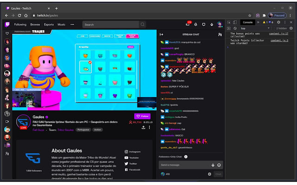
Task: Open the Esports nav item
Action: (49, 25)
